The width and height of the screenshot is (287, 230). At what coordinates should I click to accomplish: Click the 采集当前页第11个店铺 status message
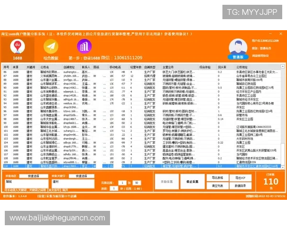coord(57,196)
